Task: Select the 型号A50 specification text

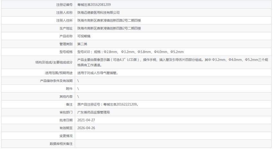Action: click(x=130, y=52)
